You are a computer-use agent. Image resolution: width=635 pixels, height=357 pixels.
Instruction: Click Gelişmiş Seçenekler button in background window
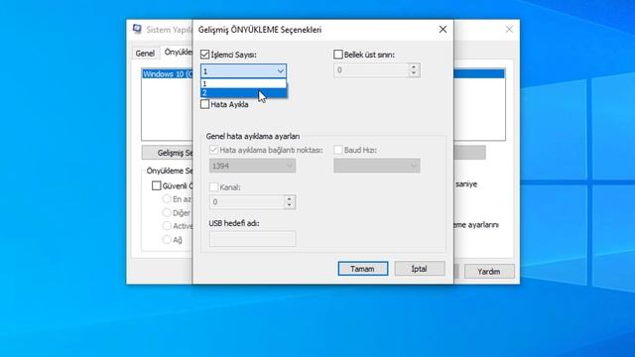coord(168,153)
